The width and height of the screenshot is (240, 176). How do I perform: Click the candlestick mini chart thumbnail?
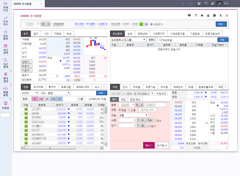click(x=95, y=44)
